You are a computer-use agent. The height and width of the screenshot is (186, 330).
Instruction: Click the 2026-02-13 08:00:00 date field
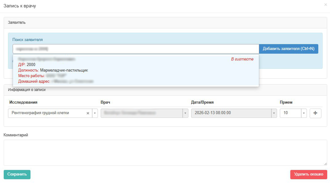pos(231,113)
